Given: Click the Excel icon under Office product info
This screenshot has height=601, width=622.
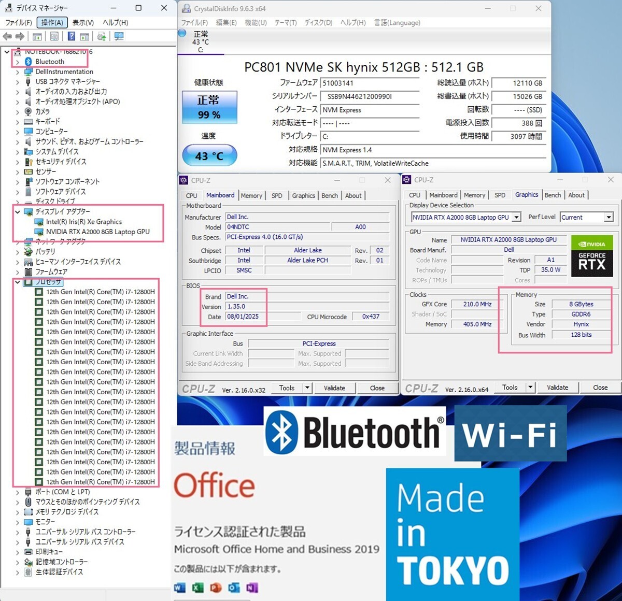Looking at the screenshot, I should pyautogui.click(x=197, y=588).
